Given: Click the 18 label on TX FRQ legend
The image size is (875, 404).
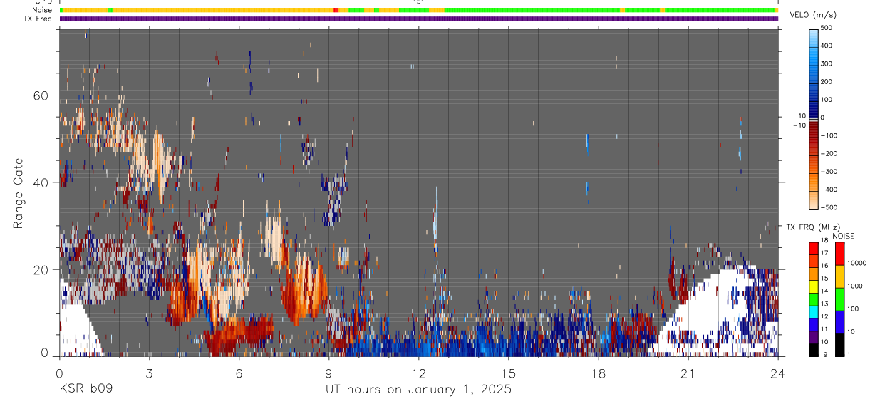Looking at the screenshot, I should [826, 242].
